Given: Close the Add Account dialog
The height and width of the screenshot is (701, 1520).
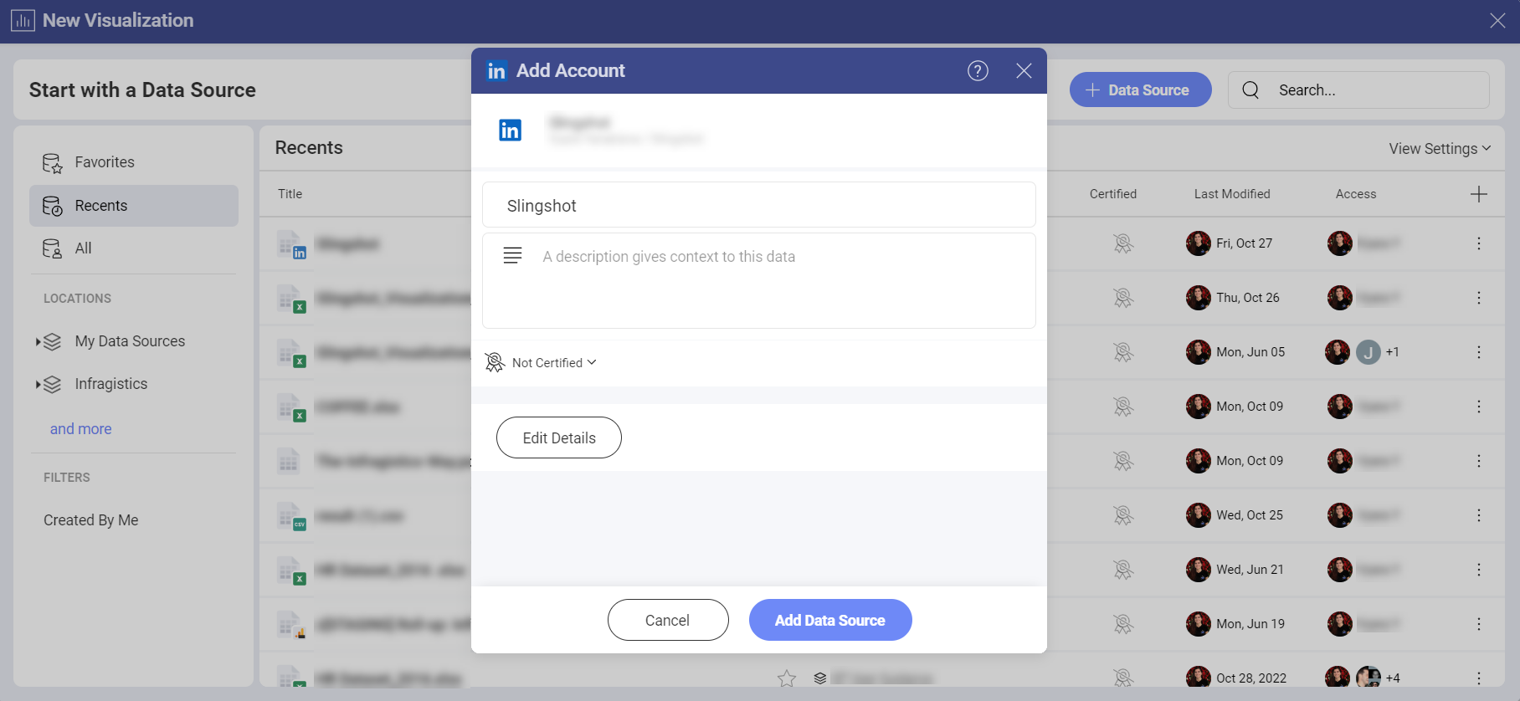Looking at the screenshot, I should [1024, 71].
